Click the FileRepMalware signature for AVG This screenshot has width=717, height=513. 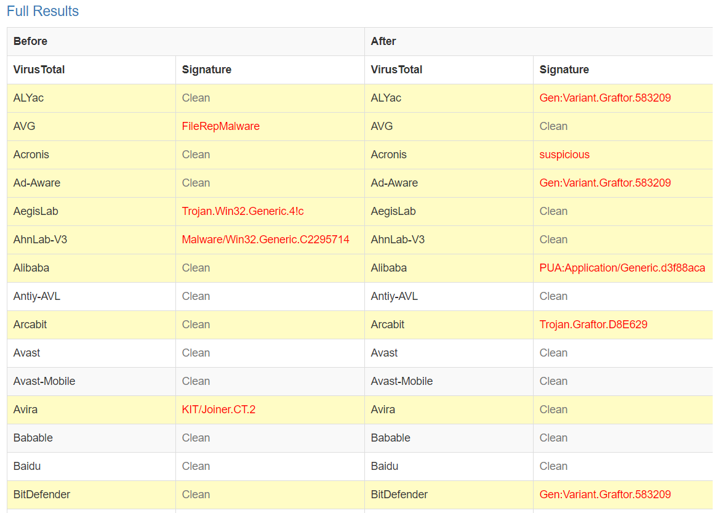(220, 126)
